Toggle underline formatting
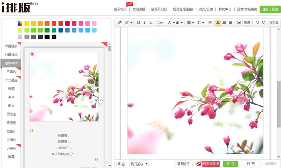This screenshot has height=168, width=281. 151,22
